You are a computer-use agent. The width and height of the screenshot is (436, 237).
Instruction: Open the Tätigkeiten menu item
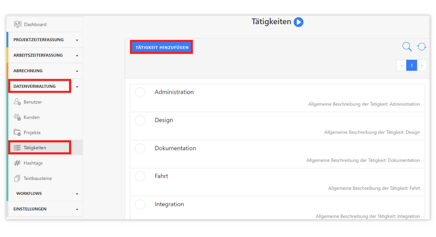(35, 148)
